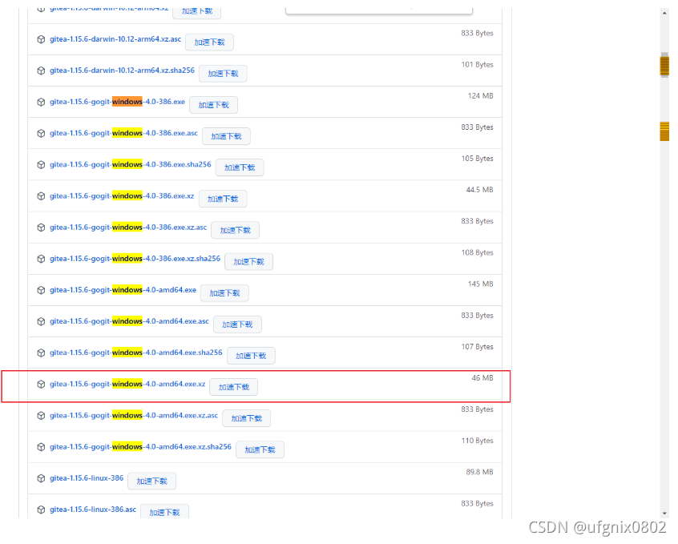The image size is (678, 544).
Task: Click the '124 MB' size text
Action: click(480, 96)
